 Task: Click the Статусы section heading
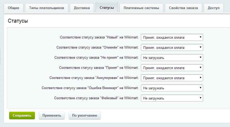click(x=18, y=21)
